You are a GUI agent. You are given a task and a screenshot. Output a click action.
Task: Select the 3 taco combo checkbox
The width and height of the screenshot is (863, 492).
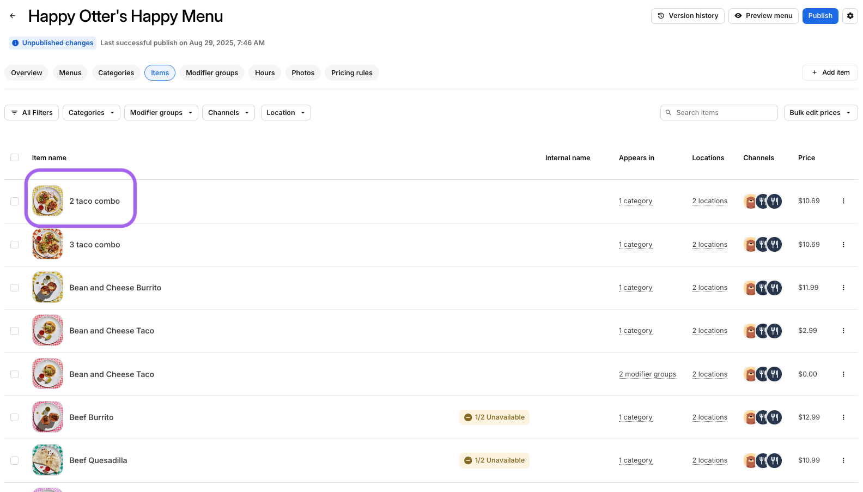pos(15,245)
